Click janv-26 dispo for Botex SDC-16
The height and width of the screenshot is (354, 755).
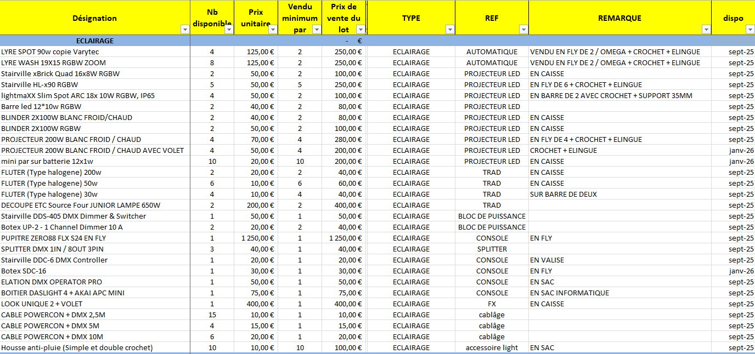tap(734, 271)
